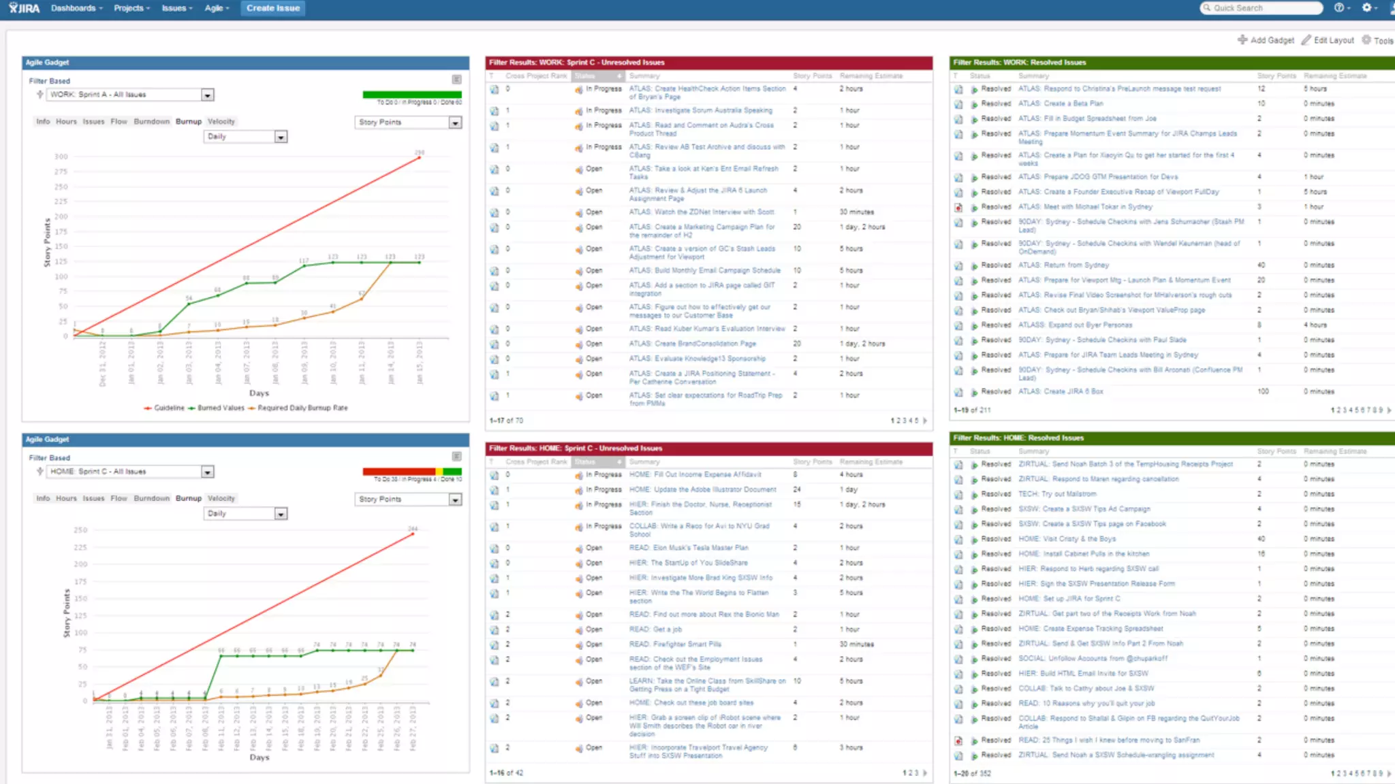The height and width of the screenshot is (784, 1395).
Task: Open the HOME: Sprint C - All Issues dropdown
Action: [208, 472]
